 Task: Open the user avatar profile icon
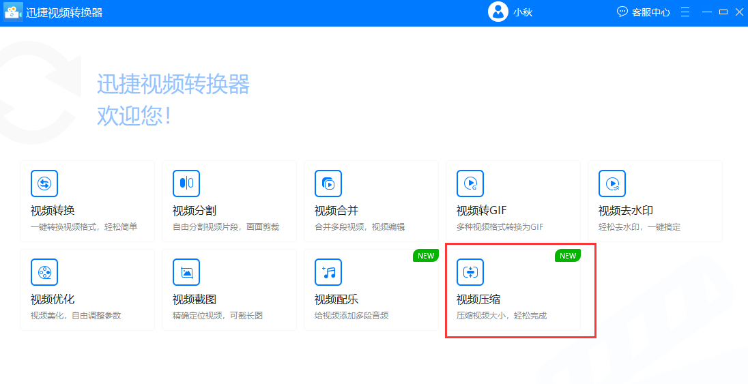(498, 12)
